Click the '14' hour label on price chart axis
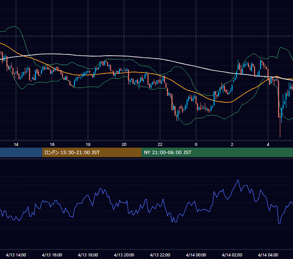 (16, 145)
